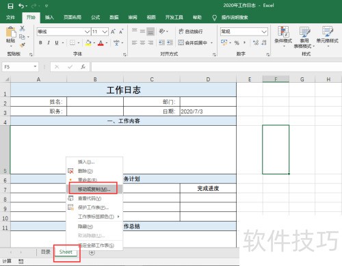Open 单元格样式 cell styles
Viewport: 342px width, 266px height.
click(328, 37)
